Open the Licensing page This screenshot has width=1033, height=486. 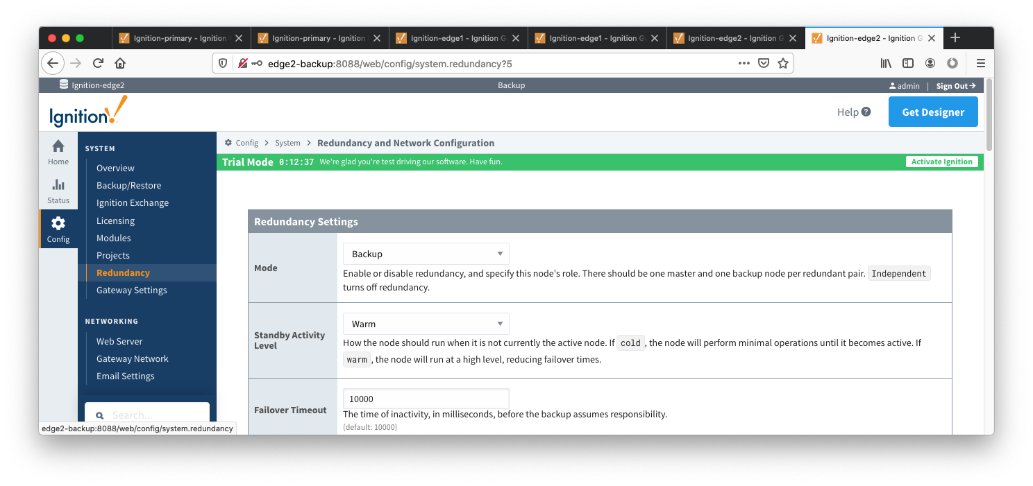tap(115, 220)
